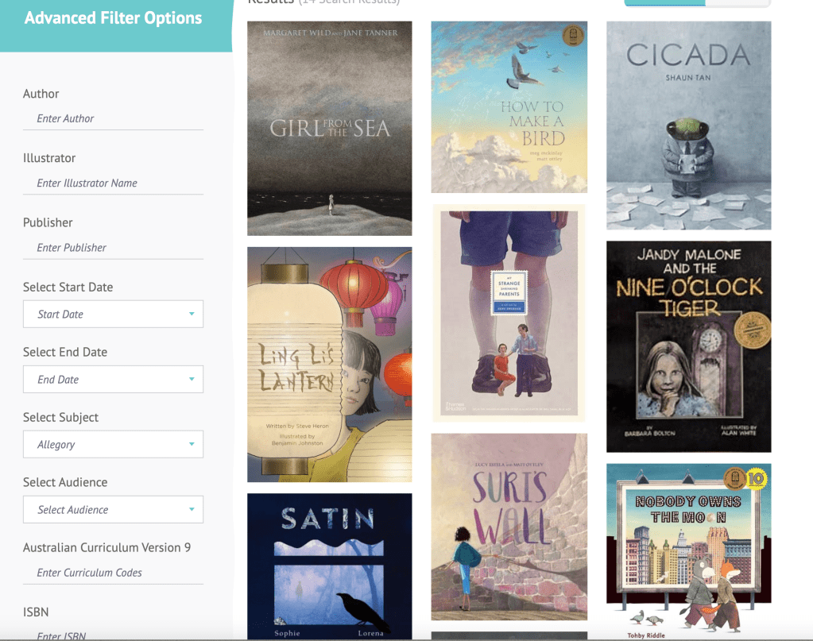Click the Advanced Filter Options header
The image size is (813, 641).
pyautogui.click(x=113, y=18)
